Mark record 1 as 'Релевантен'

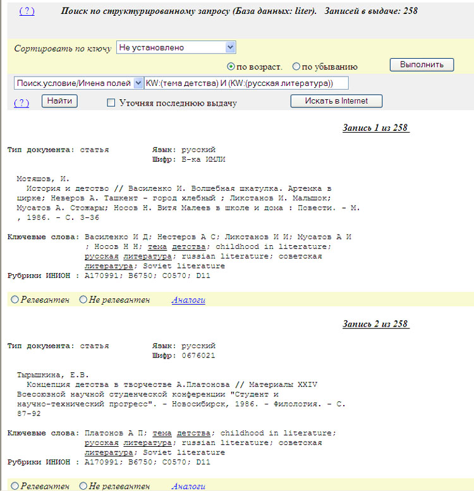[x=15, y=300]
